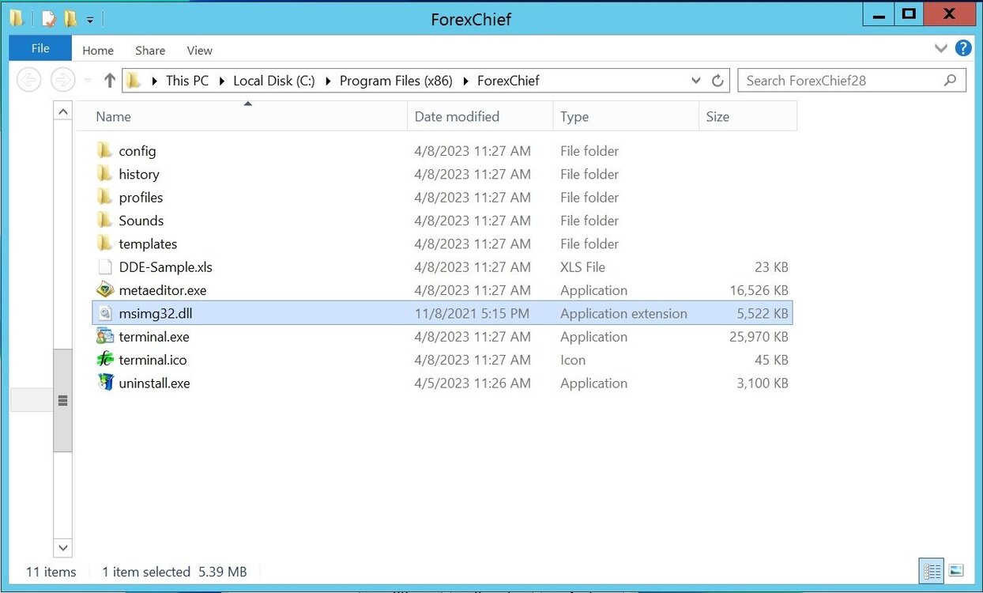This screenshot has height=593, width=983.
Task: Click the Icon type cell for terminal.ico
Action: click(573, 360)
